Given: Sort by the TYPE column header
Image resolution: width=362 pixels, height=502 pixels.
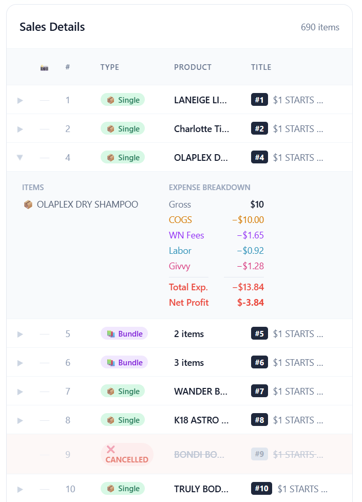Looking at the screenshot, I should pos(109,67).
